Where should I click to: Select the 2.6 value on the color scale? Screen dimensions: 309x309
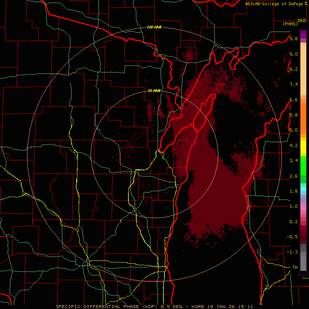[294, 176]
